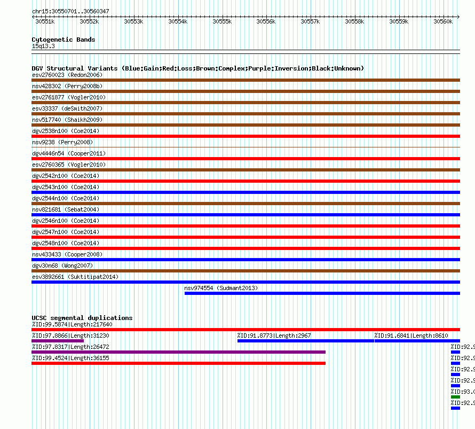475x429 pixels.
Task: Click the chr15:30550701..30560347 coordinate label
Action: pos(70,11)
